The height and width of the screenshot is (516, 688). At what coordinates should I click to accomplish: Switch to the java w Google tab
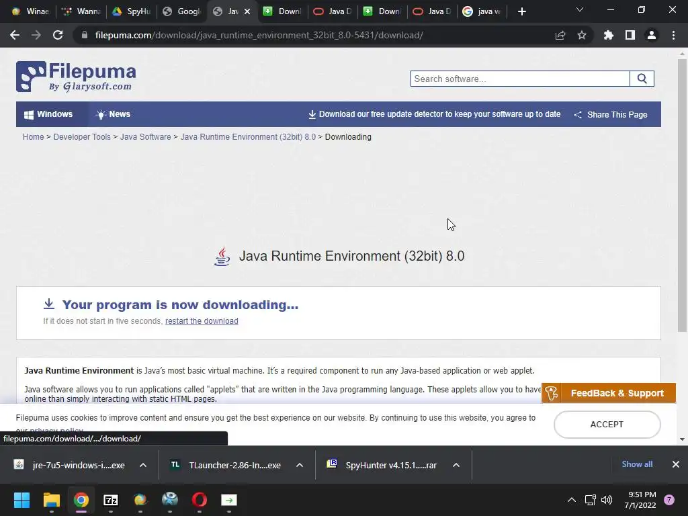(481, 11)
